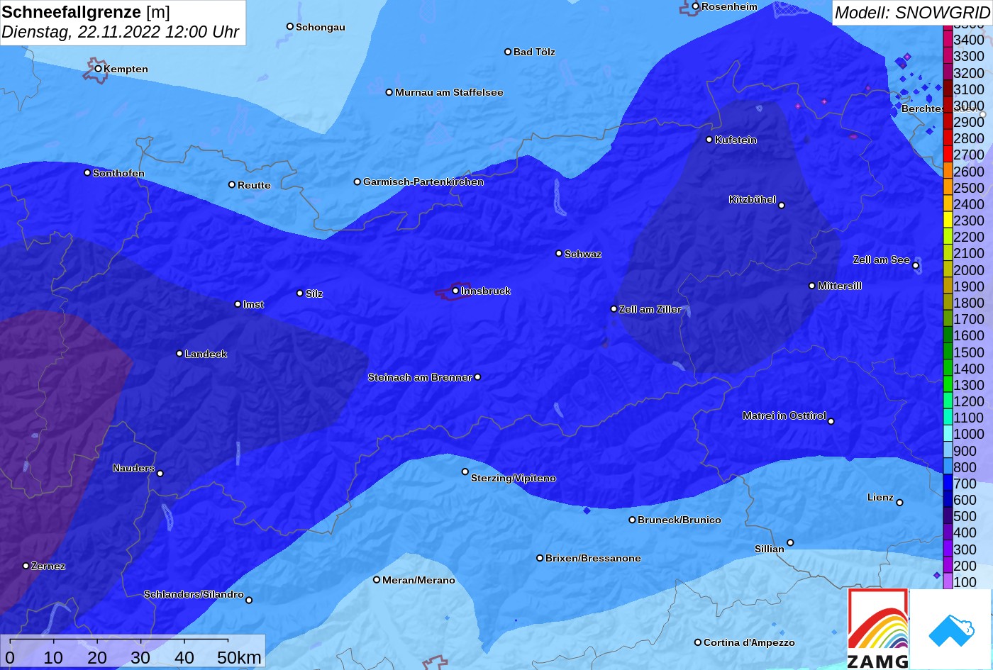Click the Brixen/Bressanone place name

[x=593, y=558]
